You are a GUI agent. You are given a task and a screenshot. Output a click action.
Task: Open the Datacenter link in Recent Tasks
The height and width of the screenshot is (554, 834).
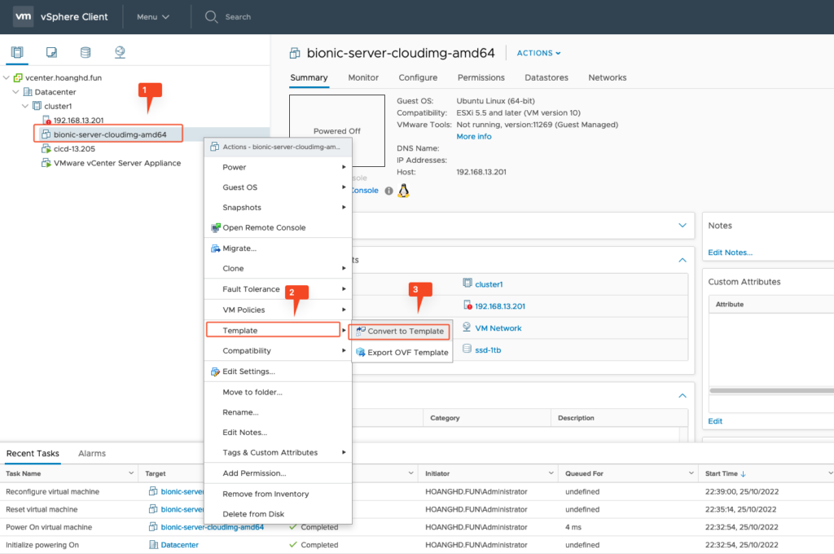[179, 545]
